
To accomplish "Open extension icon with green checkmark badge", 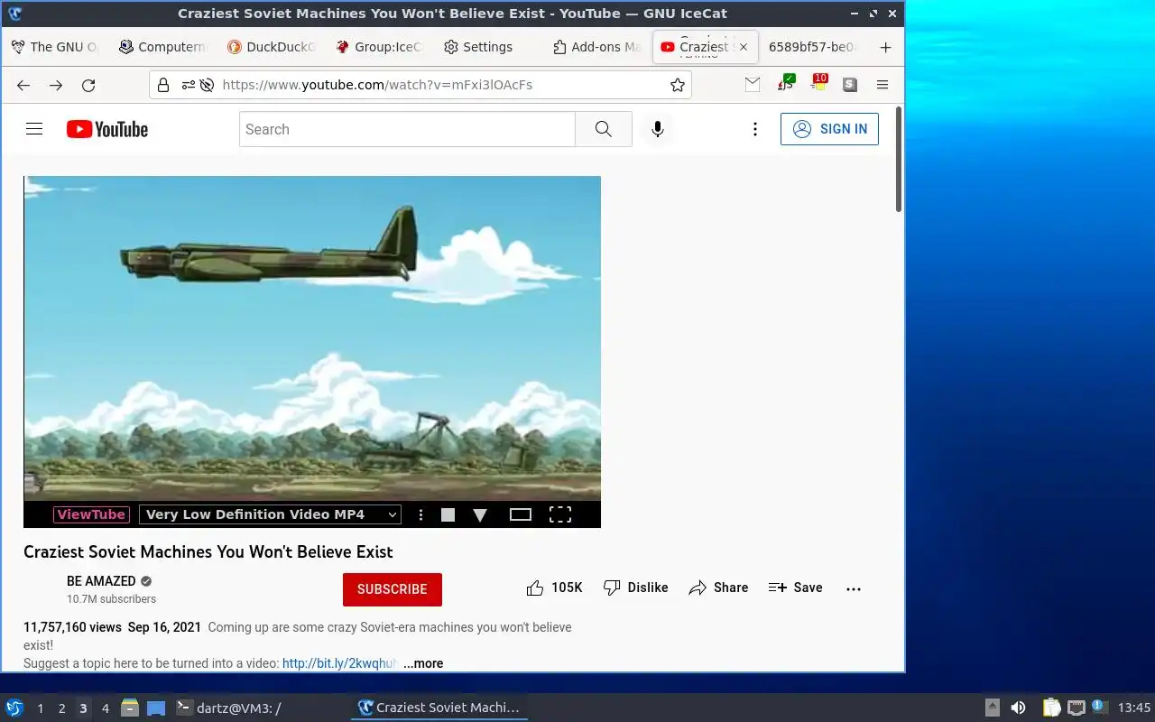I will (786, 84).
